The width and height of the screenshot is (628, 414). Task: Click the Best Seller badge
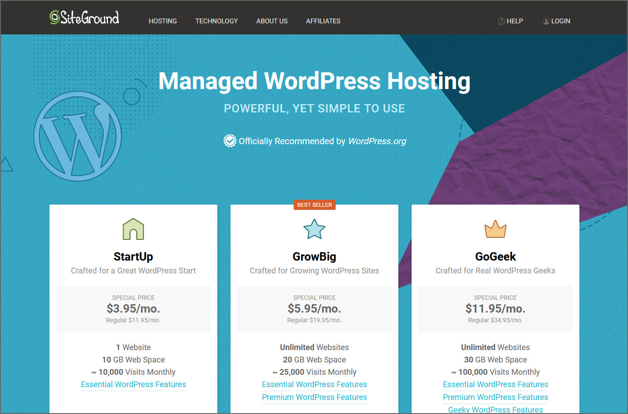(x=314, y=205)
